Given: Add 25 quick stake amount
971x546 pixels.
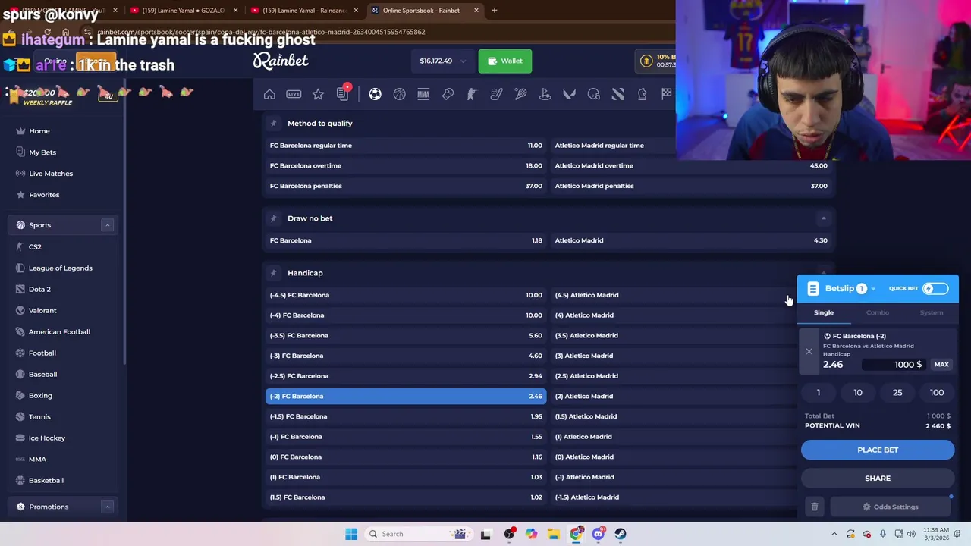Looking at the screenshot, I should [897, 392].
